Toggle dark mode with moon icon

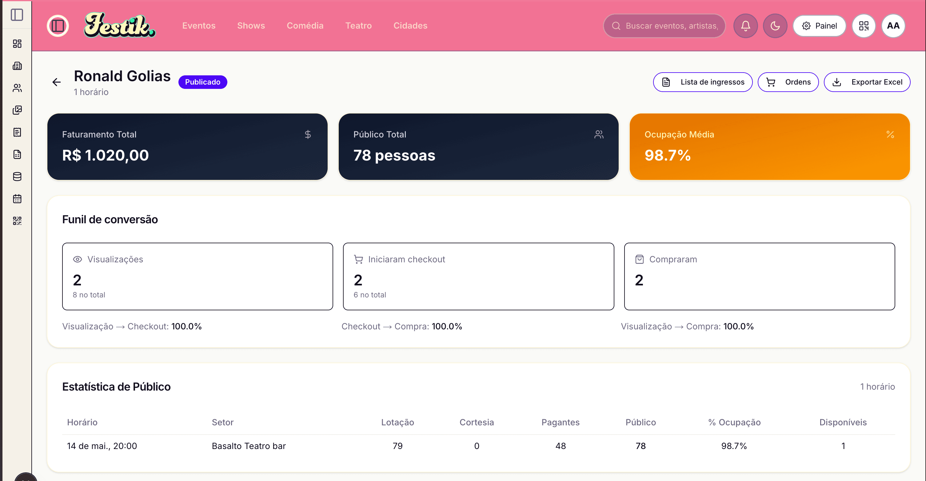click(775, 26)
